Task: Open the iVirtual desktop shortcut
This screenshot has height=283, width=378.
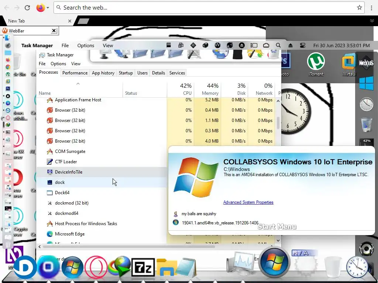Action: [348, 64]
